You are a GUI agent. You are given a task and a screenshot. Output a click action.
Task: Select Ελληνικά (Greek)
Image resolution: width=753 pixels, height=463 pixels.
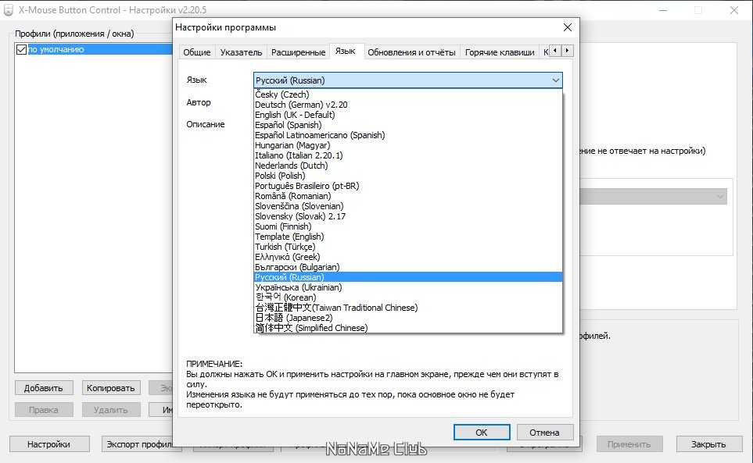[x=407, y=257]
